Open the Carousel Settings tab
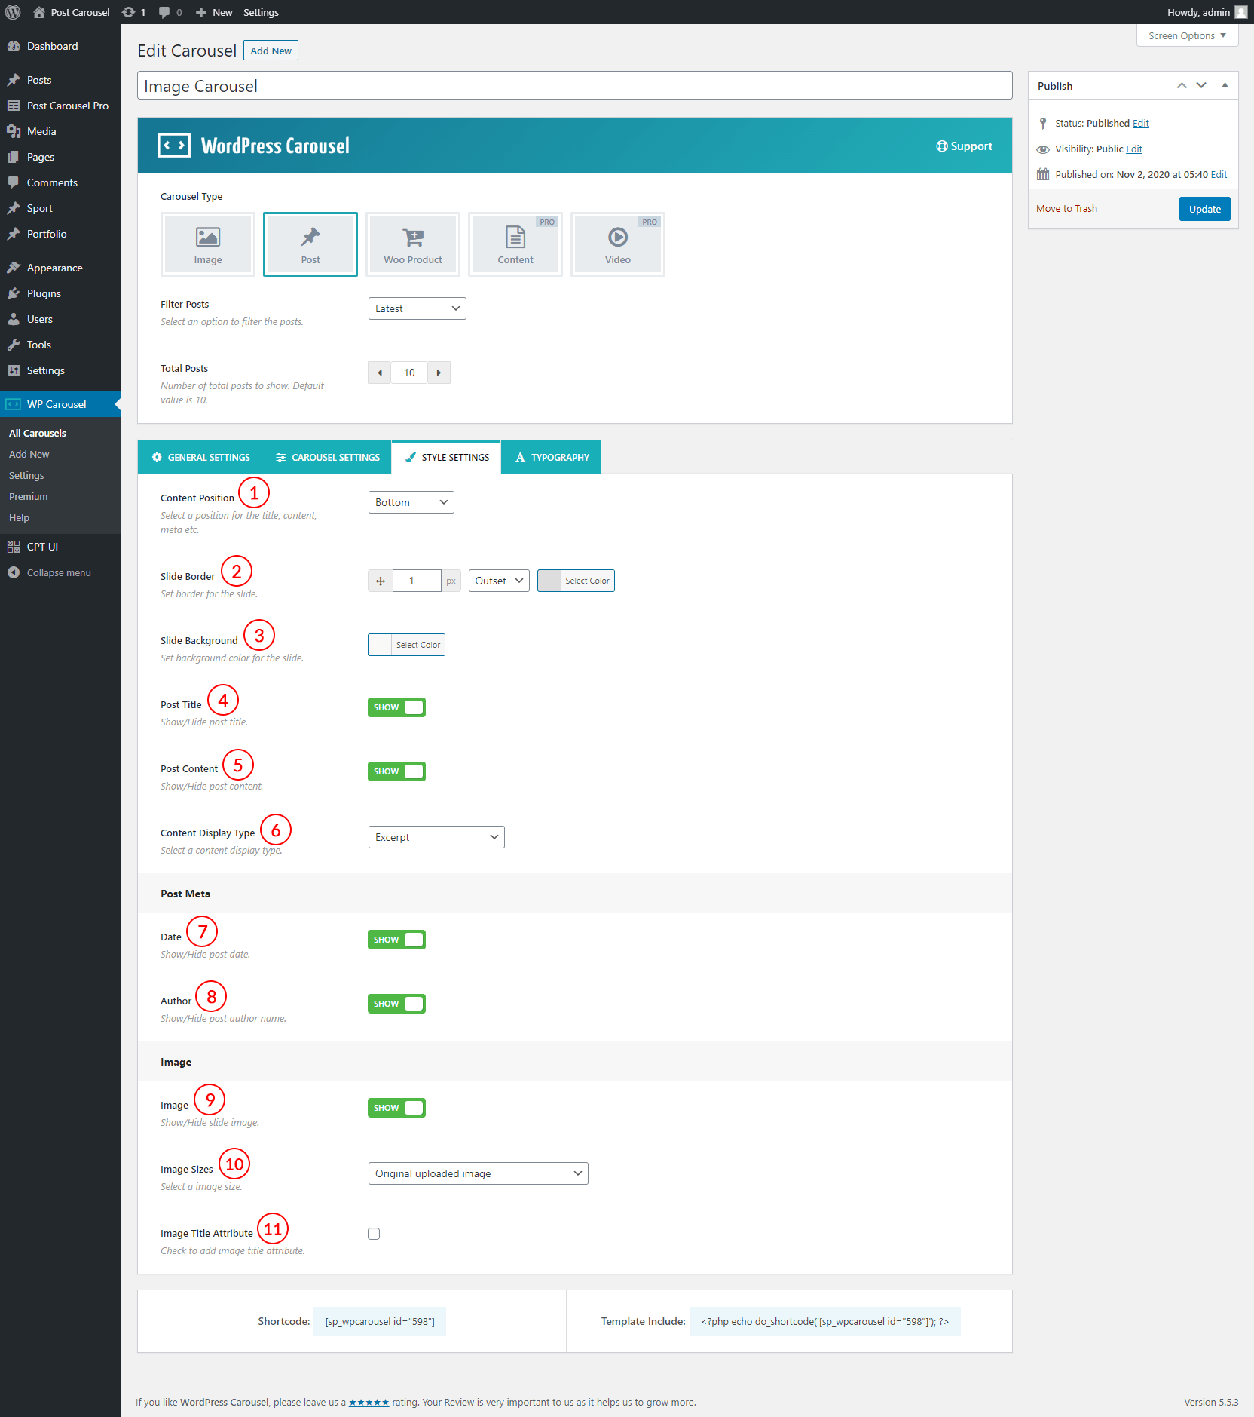The width and height of the screenshot is (1254, 1417). [327, 457]
